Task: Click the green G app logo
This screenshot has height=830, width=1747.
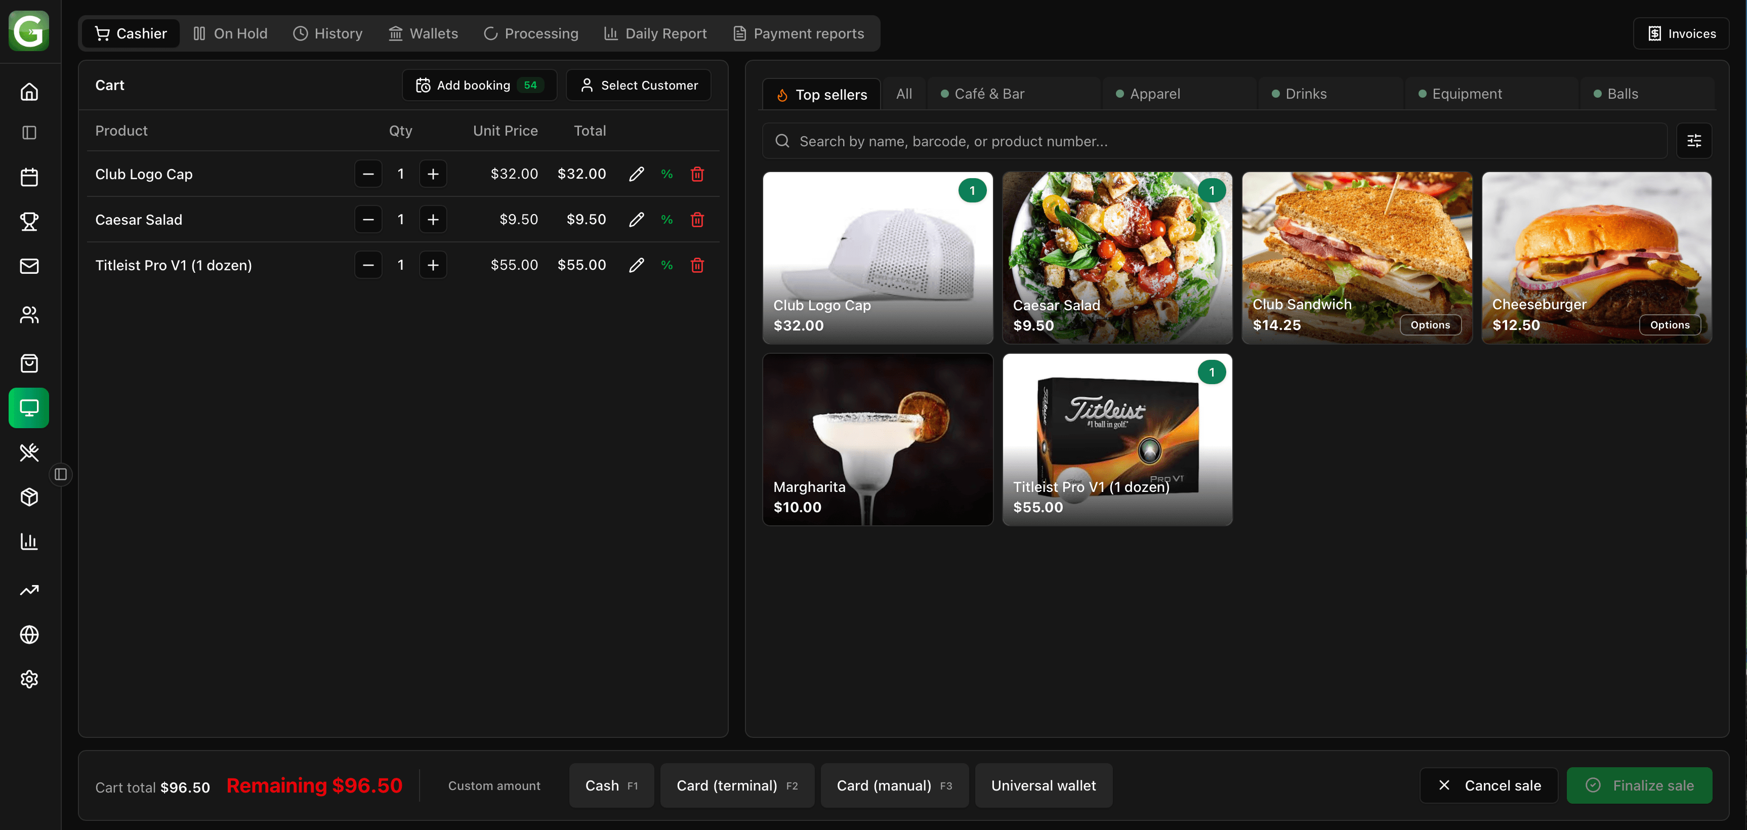Action: (29, 30)
